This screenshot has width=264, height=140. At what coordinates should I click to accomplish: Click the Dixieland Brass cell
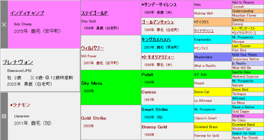coord(213,127)
